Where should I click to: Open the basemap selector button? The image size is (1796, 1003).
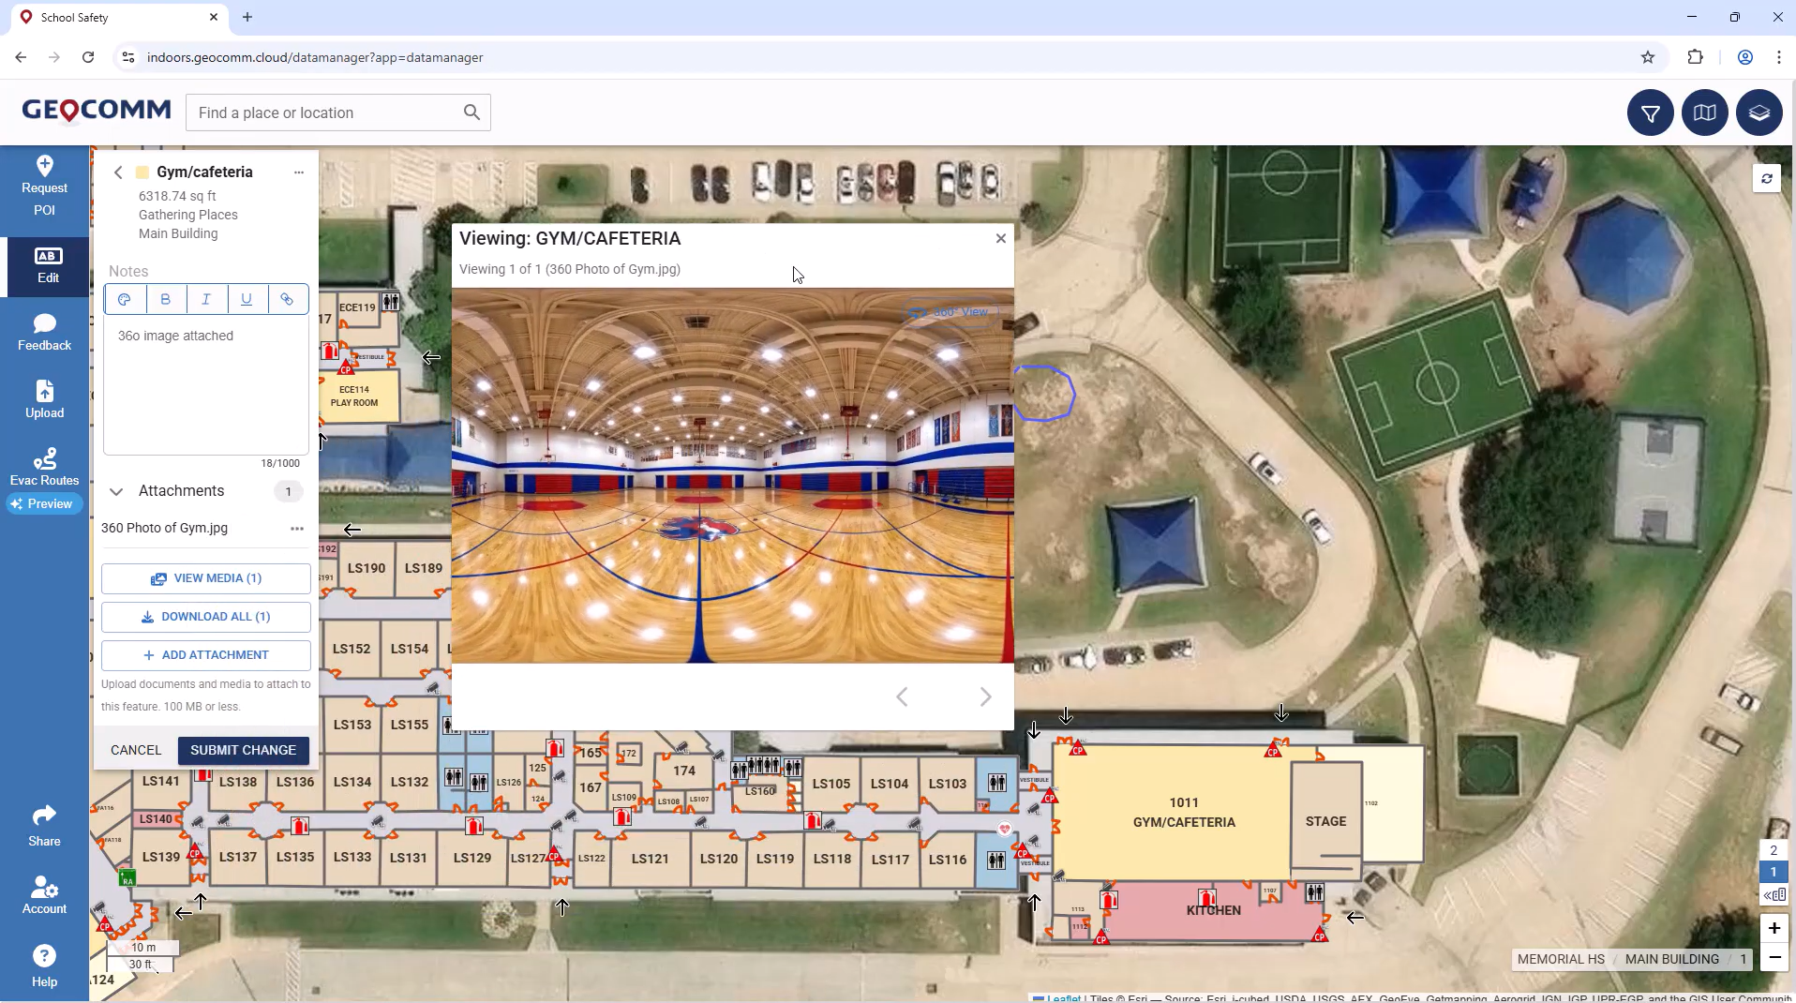pyautogui.click(x=1704, y=112)
